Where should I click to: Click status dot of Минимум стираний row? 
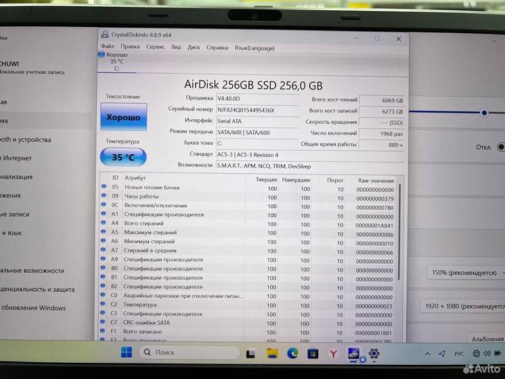point(104,240)
